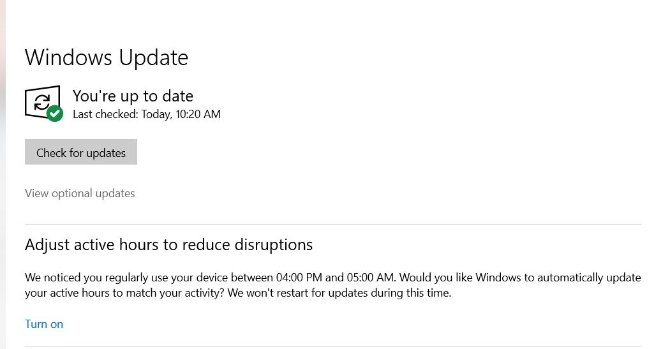Image resolution: width=670 pixels, height=349 pixels.
Task: Click the 10:20 AM last checked time
Action: (198, 114)
